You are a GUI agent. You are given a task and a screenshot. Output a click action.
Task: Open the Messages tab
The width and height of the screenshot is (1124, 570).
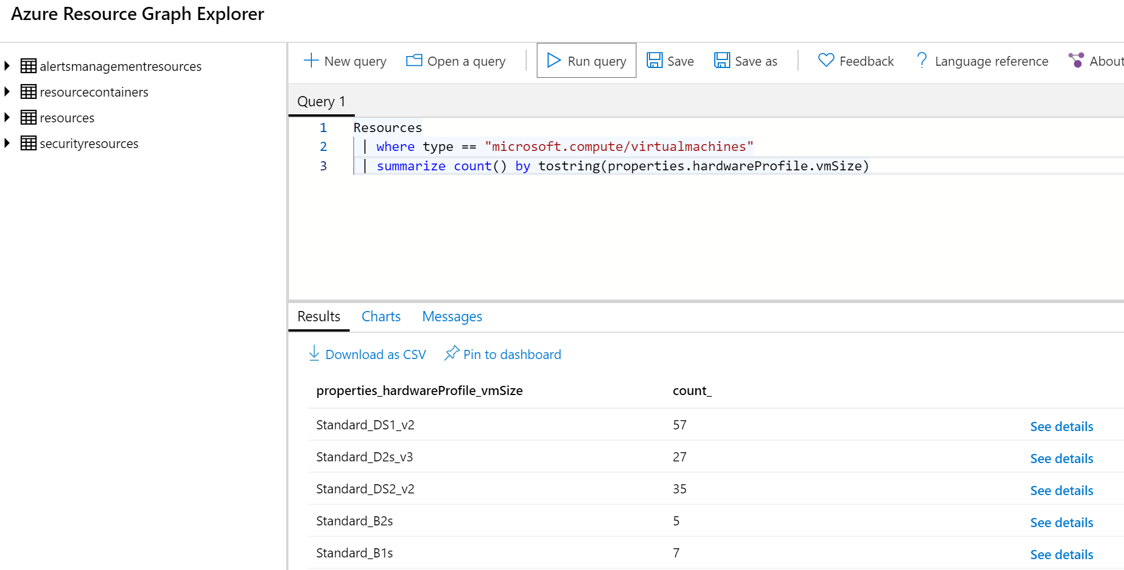(x=452, y=316)
